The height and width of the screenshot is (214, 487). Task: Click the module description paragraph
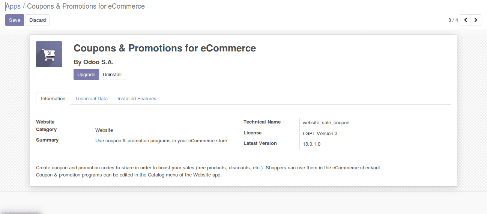pos(209,171)
